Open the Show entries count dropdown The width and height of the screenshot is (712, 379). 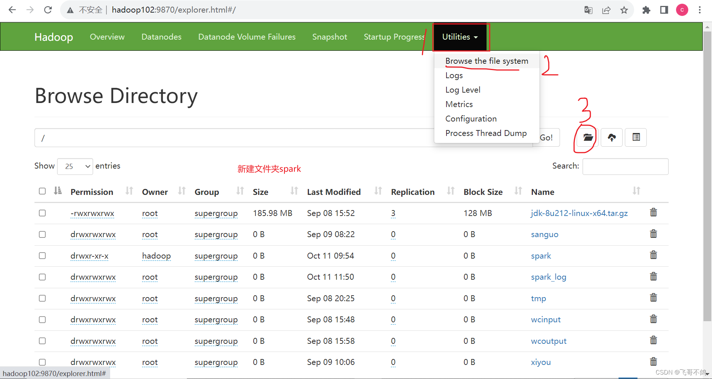coord(75,166)
